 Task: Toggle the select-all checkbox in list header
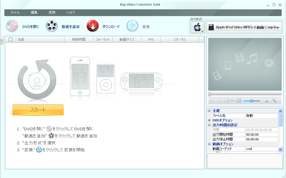(10, 40)
